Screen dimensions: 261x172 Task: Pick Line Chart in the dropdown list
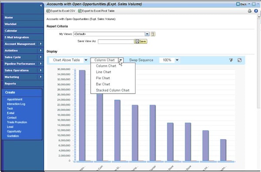(104, 72)
